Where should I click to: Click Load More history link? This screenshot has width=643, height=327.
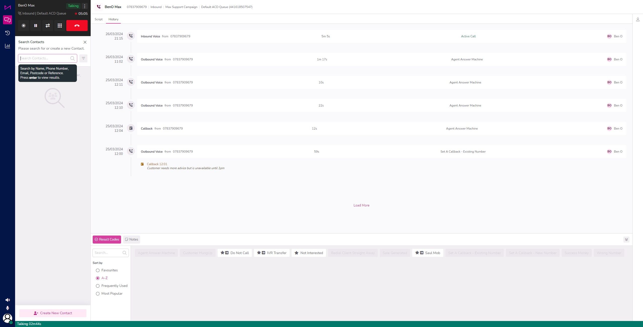(x=361, y=205)
